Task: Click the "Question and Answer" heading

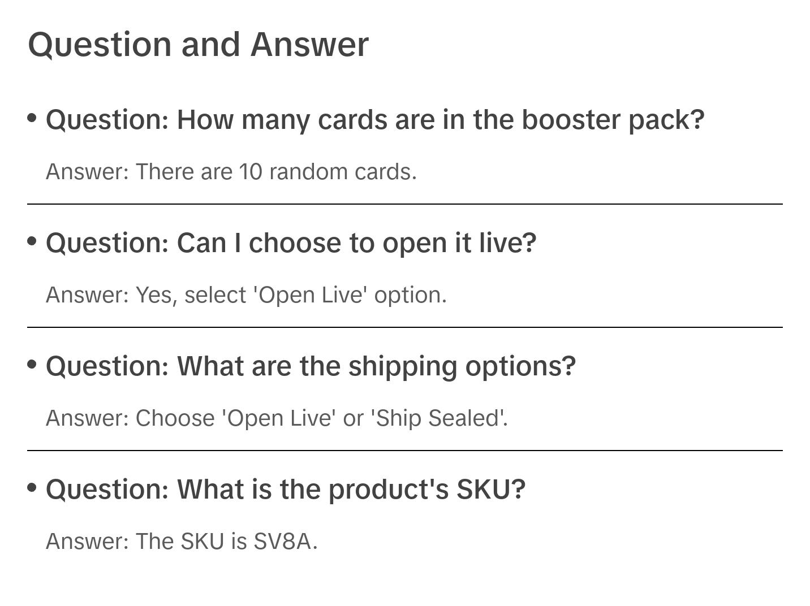Action: 198,44
